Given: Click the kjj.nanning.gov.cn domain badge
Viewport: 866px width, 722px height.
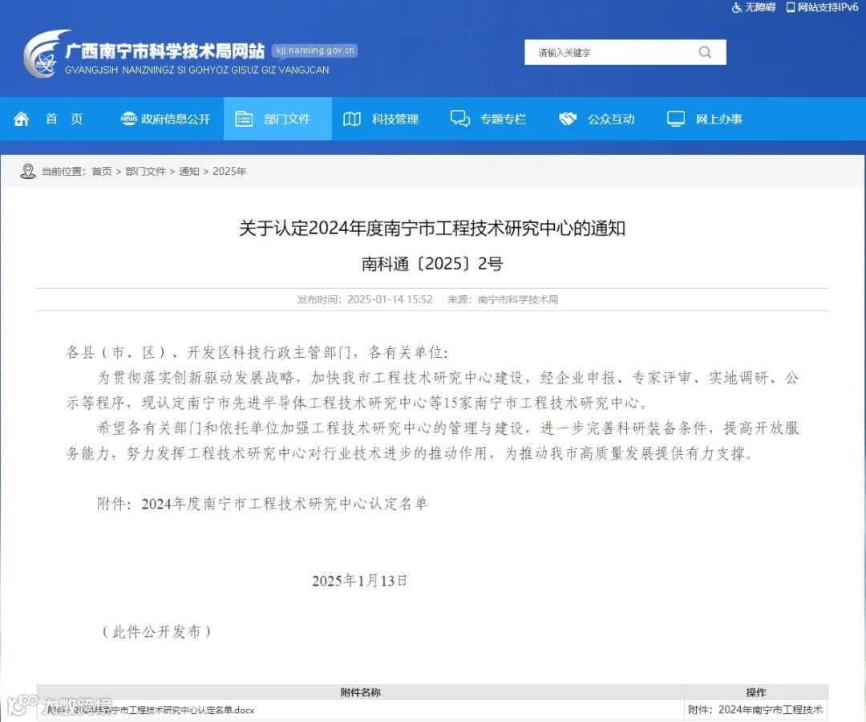Looking at the screenshot, I should pos(315,51).
